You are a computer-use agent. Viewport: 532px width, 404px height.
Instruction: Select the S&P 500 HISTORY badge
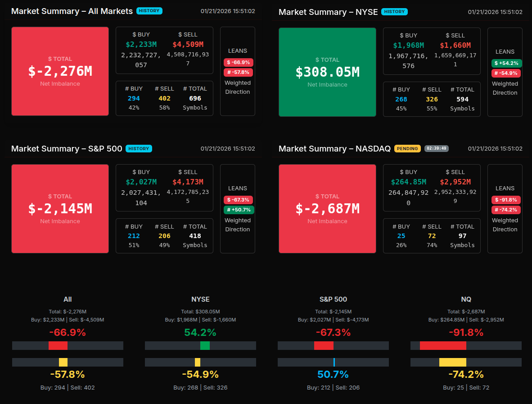pos(139,148)
